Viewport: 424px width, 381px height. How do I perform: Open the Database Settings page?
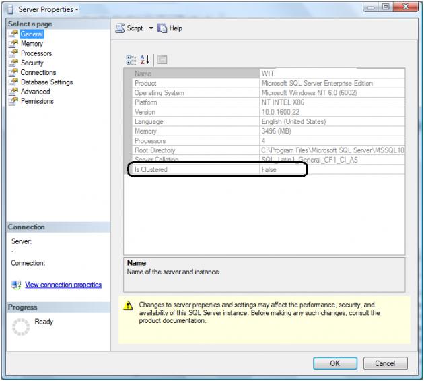(46, 82)
